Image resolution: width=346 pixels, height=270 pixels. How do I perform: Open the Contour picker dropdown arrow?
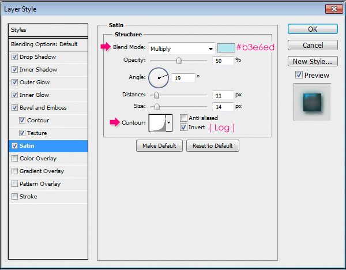point(169,123)
